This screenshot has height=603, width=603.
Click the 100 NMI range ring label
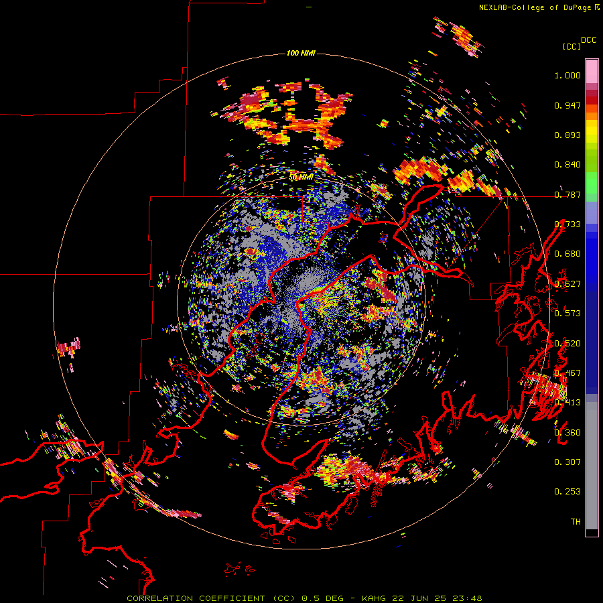click(301, 53)
